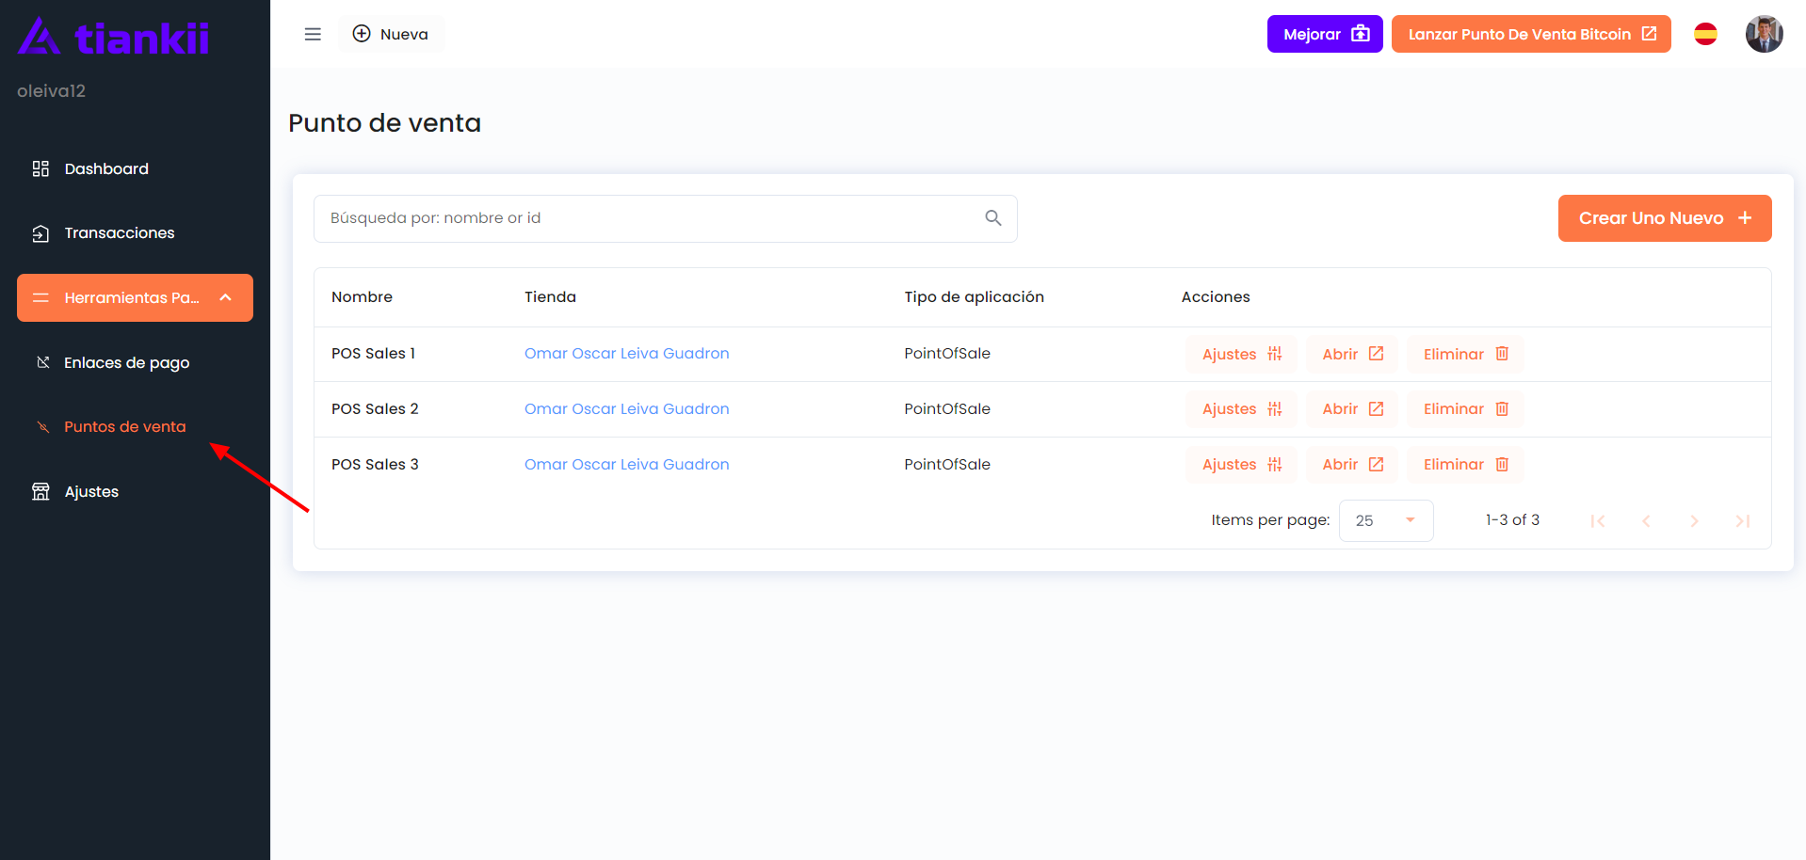Image resolution: width=1806 pixels, height=860 pixels.
Task: Click Eliminar for POS Sales 2
Action: coord(1465,408)
